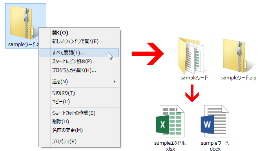The height and width of the screenshot is (151, 259).
Task: Expand the 送る(N) submenu arrow
Action: point(114,82)
